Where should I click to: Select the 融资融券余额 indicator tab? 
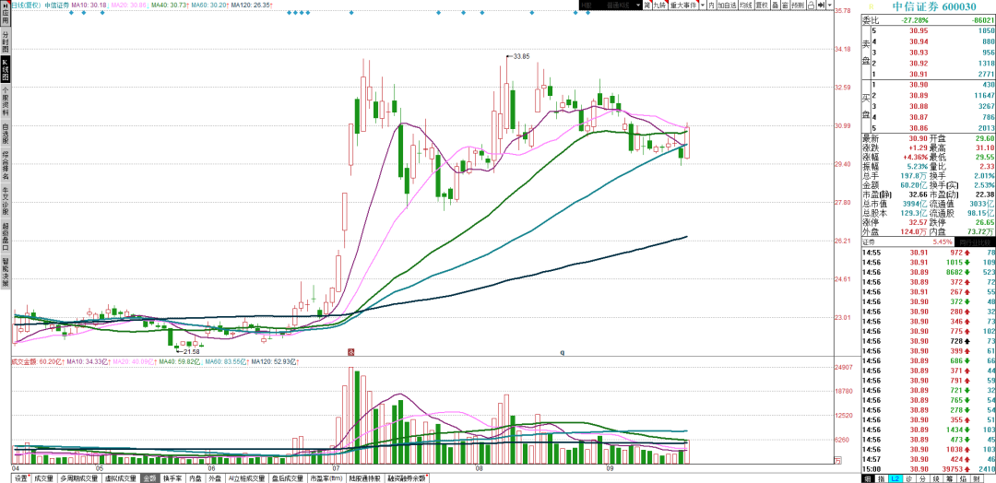408,477
